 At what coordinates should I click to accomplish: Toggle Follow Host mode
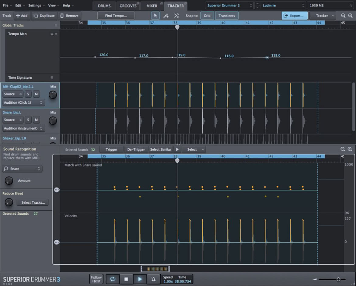pyautogui.click(x=96, y=279)
